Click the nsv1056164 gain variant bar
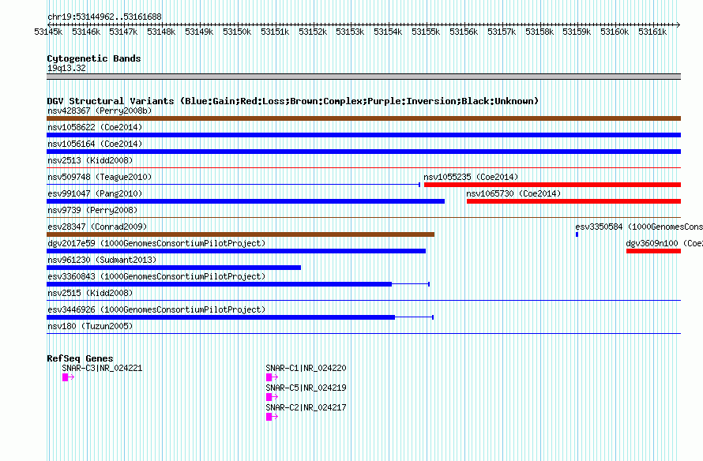Image resolution: width=703 pixels, height=461 pixels. [x=363, y=152]
